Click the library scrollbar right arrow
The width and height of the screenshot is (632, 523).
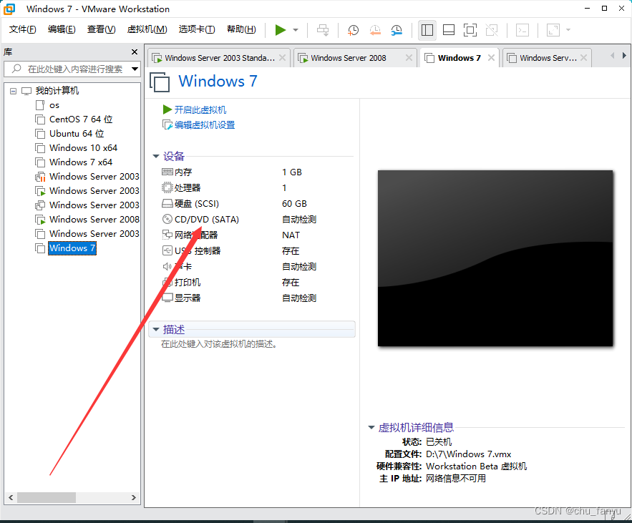[134, 498]
